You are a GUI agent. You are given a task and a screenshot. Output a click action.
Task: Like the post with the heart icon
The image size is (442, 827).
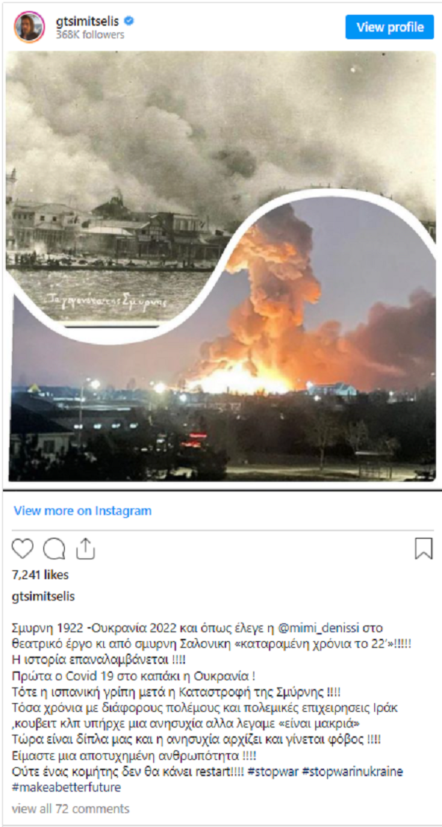click(x=22, y=549)
